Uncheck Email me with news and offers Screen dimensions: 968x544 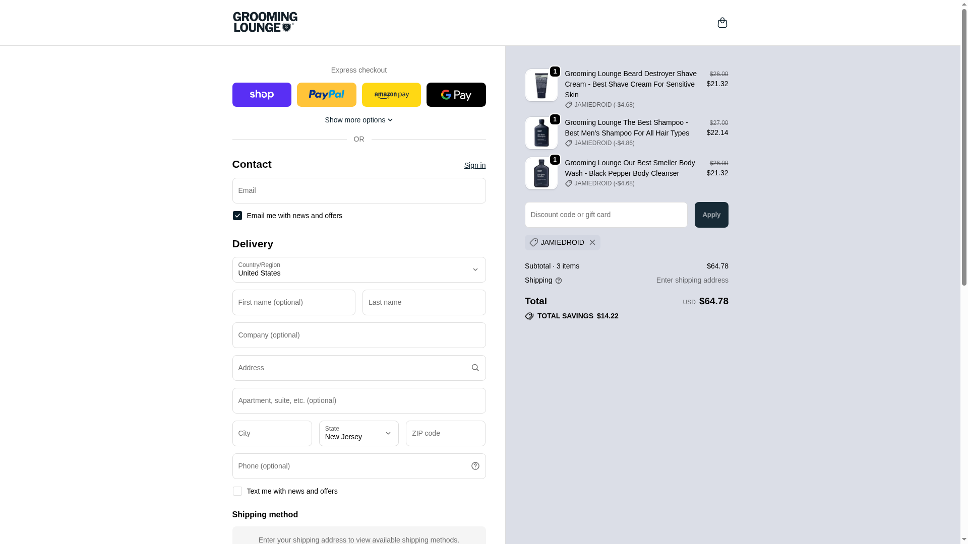point(237,216)
